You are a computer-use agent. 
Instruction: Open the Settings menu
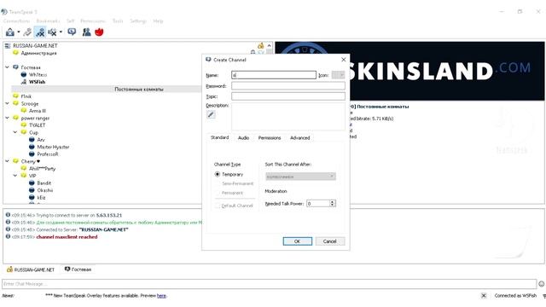[x=138, y=20]
